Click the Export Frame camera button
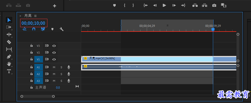This screenshot has width=251, height=103. [214, 5]
